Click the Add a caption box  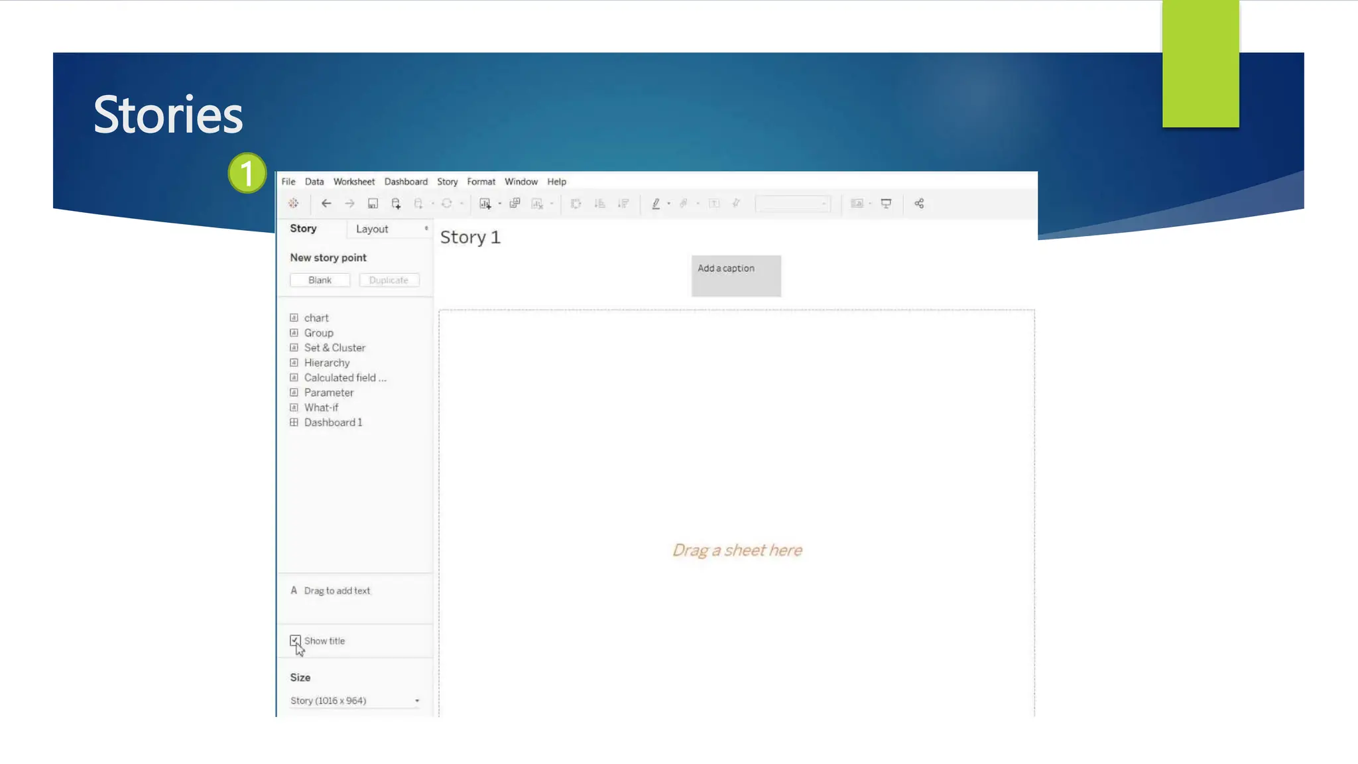coord(735,275)
